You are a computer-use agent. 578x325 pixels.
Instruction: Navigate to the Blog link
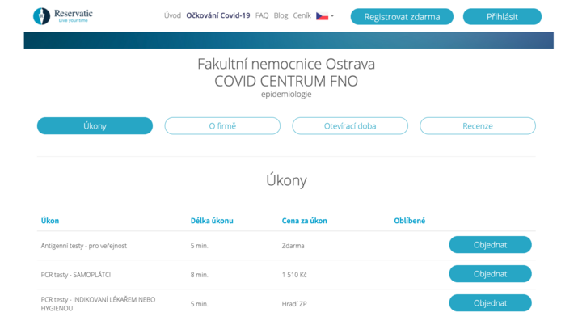click(281, 16)
